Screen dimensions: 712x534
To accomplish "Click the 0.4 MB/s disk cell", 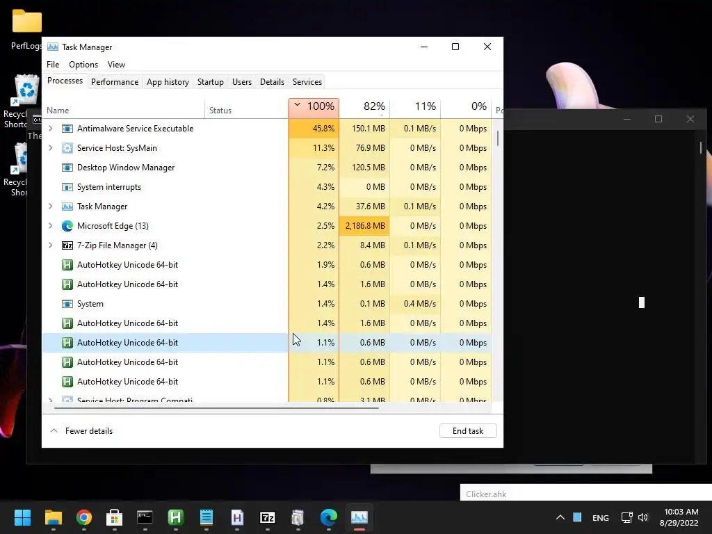I will point(415,304).
